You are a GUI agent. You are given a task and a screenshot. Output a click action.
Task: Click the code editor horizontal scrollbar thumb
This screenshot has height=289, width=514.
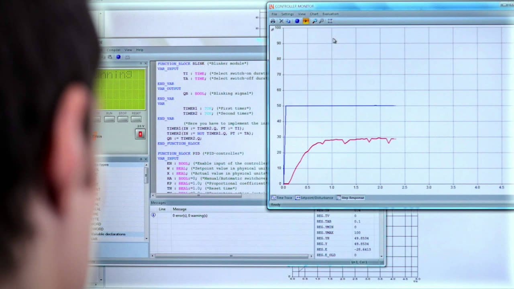[x=198, y=195]
